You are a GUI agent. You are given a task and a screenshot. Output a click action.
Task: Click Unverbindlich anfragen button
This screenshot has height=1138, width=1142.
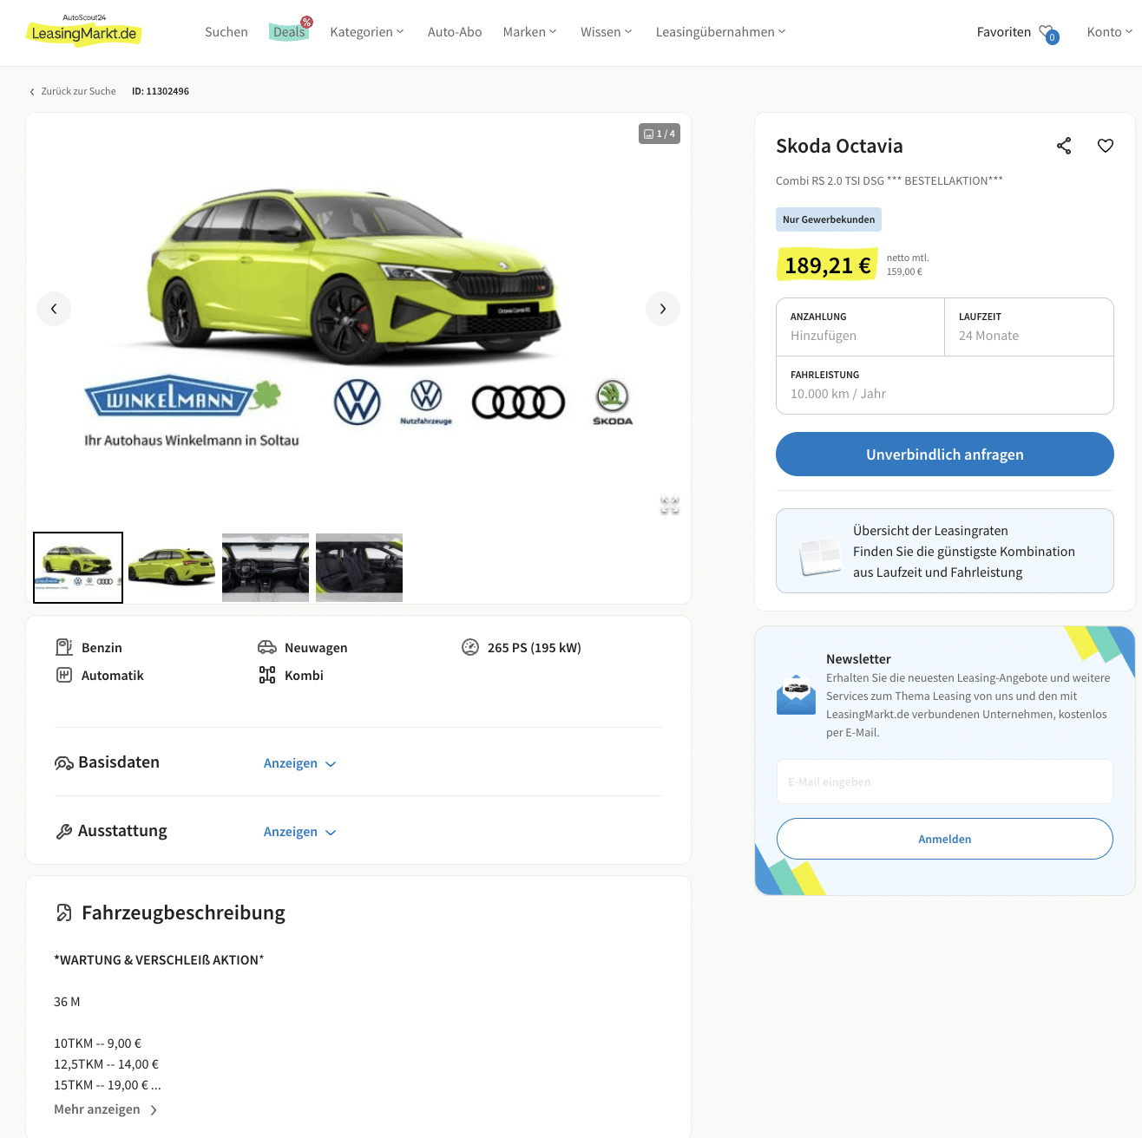[x=945, y=455]
